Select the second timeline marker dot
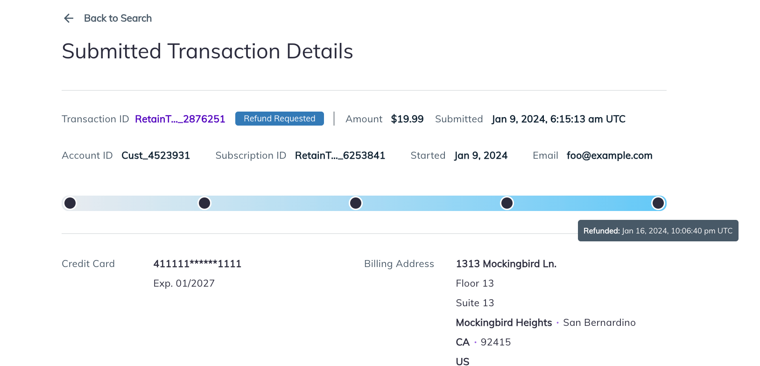The image size is (760, 366). pyautogui.click(x=204, y=203)
